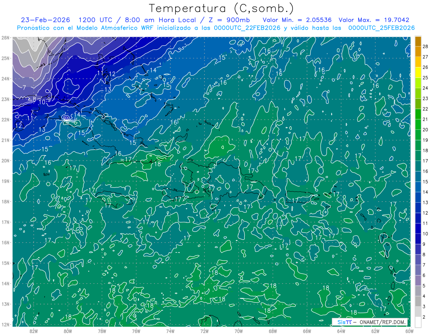435x336 pixels.
Task: Click the '20N' latitude axis label
Action: coord(5,161)
